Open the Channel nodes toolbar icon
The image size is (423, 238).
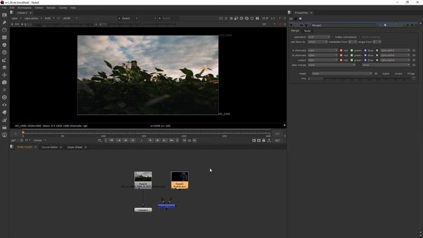point(5,38)
